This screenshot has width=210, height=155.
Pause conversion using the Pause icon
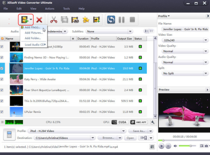121,20
